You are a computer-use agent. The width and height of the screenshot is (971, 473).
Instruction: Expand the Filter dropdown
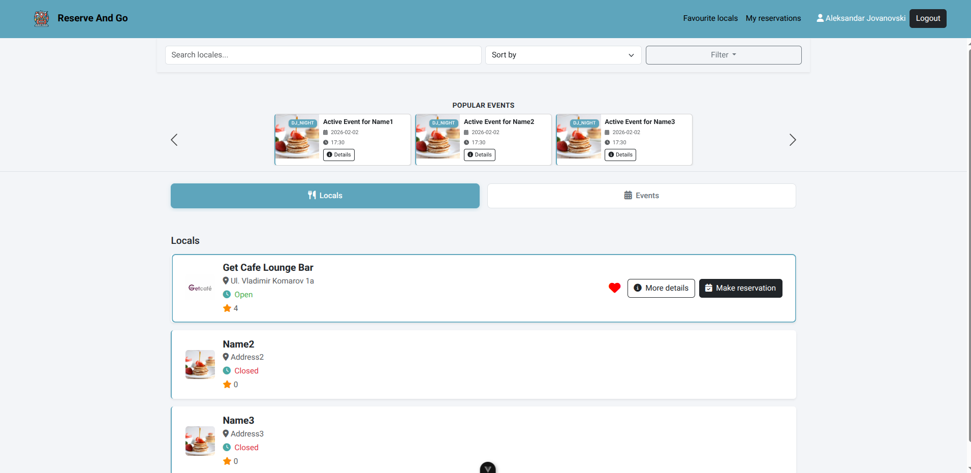(723, 55)
